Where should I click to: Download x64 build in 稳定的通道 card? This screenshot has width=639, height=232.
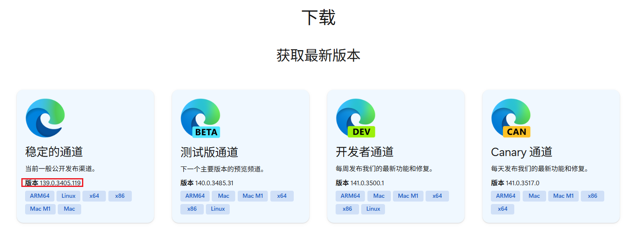coord(94,196)
